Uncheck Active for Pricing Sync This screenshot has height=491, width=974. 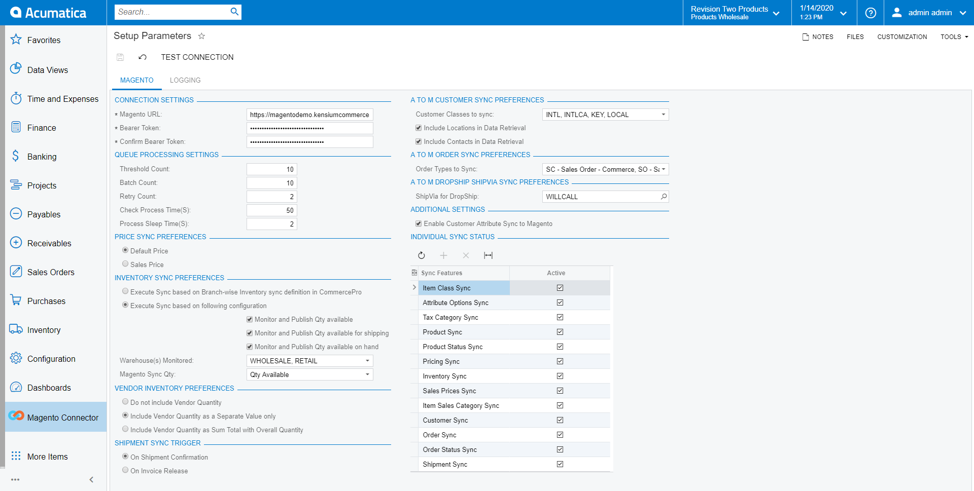point(560,361)
